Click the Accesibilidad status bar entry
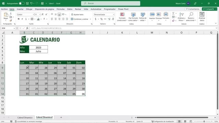This screenshot has height=123, width=219. point(28,122)
